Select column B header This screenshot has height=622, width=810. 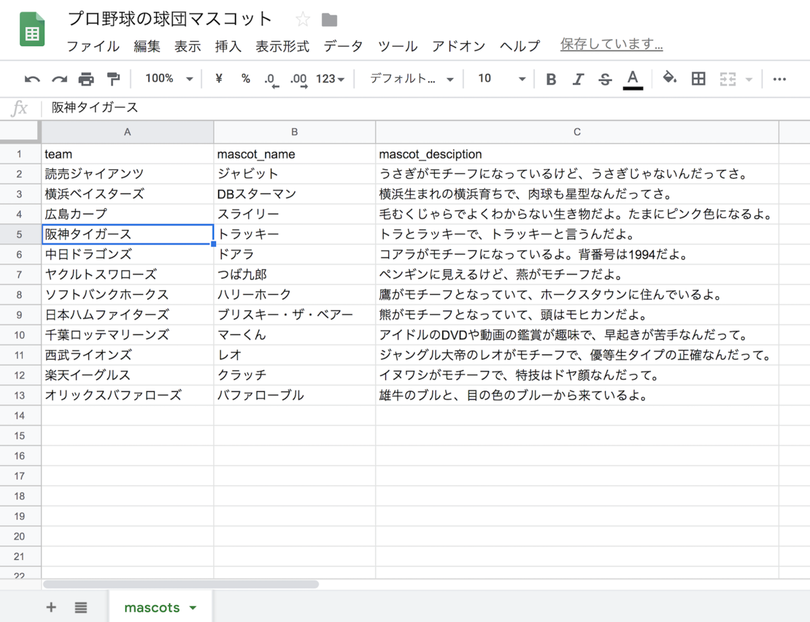[x=294, y=132]
